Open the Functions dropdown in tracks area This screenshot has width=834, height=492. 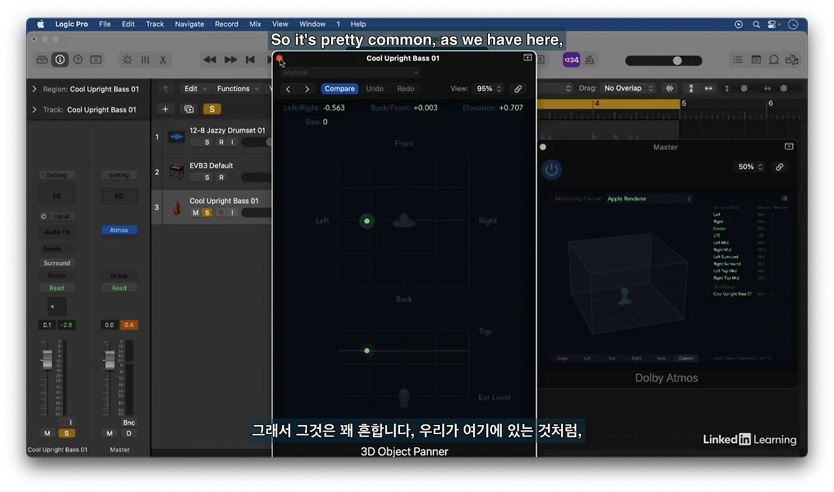click(x=237, y=89)
